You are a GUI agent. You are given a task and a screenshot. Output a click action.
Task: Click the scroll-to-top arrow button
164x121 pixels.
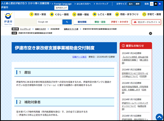tap(159, 117)
